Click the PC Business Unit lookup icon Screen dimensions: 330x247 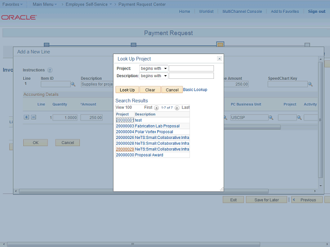pyautogui.click(x=271, y=117)
